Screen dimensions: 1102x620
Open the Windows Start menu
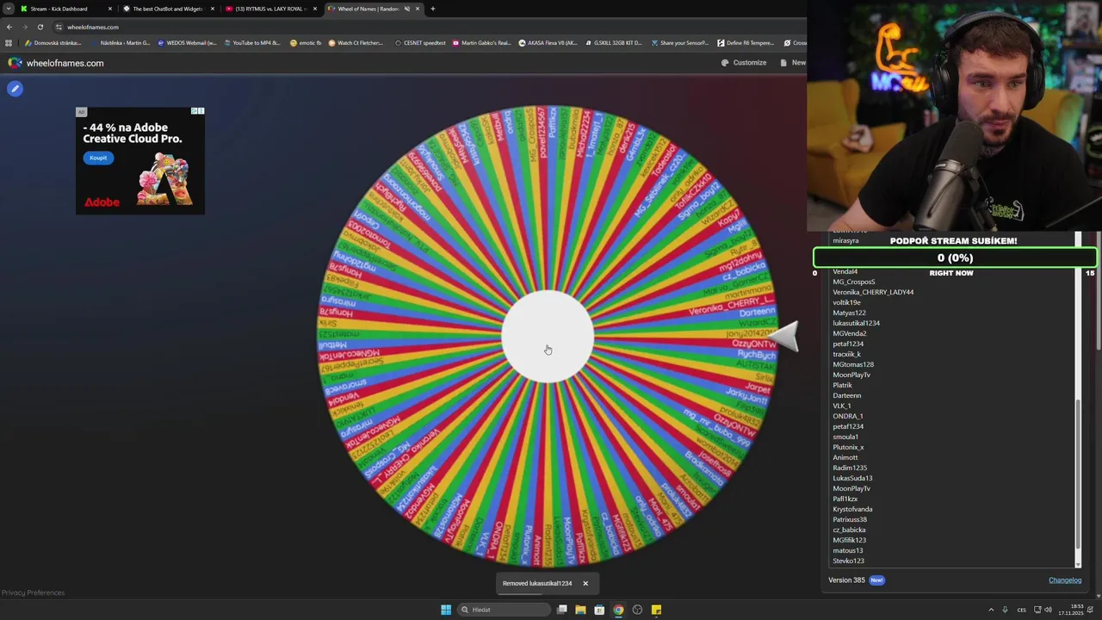click(446, 610)
